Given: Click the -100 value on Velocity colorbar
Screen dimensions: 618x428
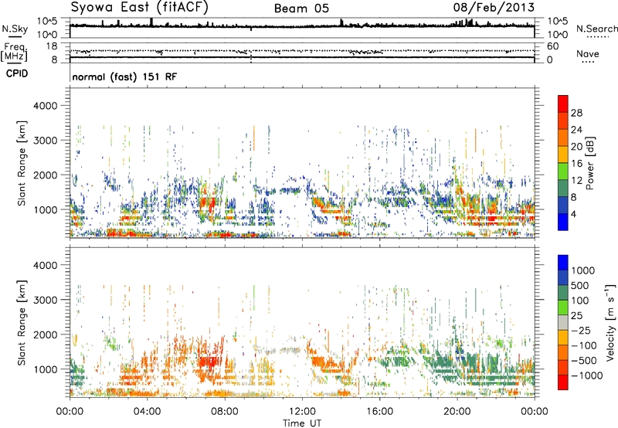Looking at the screenshot, I should (x=584, y=345).
